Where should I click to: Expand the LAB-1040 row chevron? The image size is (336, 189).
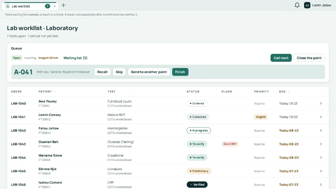[321, 103]
